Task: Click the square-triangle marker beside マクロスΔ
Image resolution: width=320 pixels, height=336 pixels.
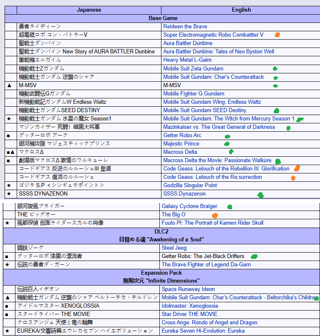Action: point(10,152)
